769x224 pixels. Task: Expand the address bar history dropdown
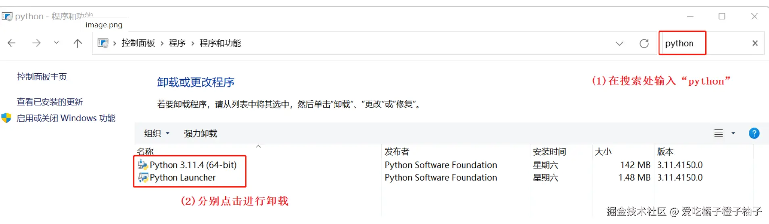click(x=619, y=43)
